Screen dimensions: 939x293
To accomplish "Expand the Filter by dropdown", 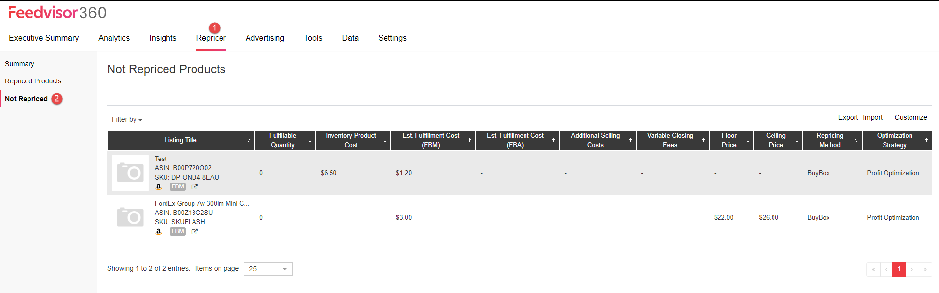I will (127, 119).
